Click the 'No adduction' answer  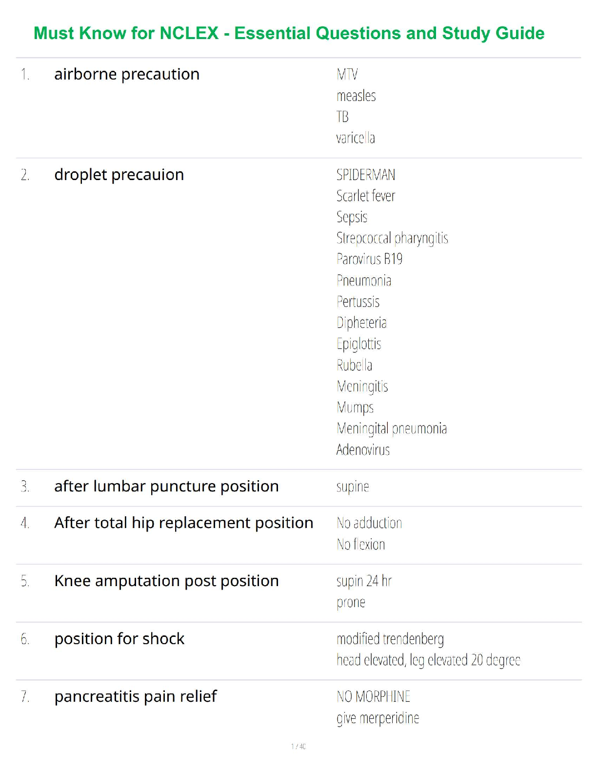pyautogui.click(x=369, y=523)
